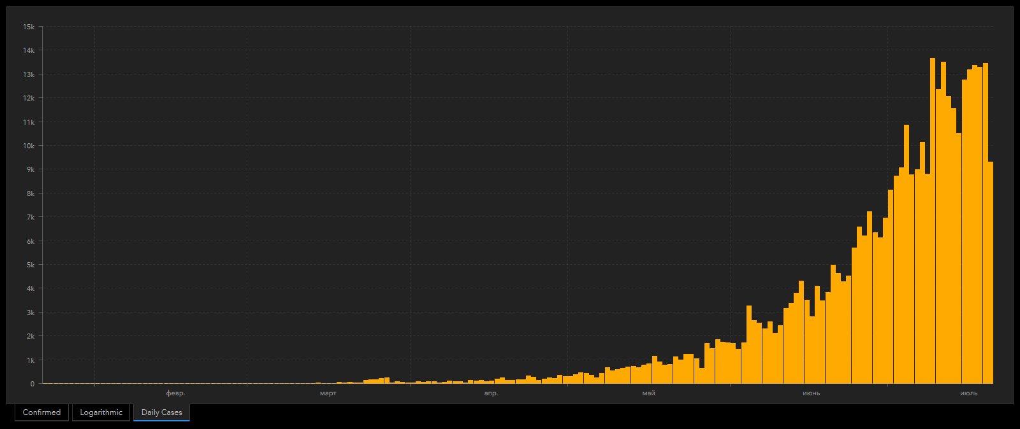1020x429 pixels.
Task: Click the май x-axis label
Action: coord(648,393)
